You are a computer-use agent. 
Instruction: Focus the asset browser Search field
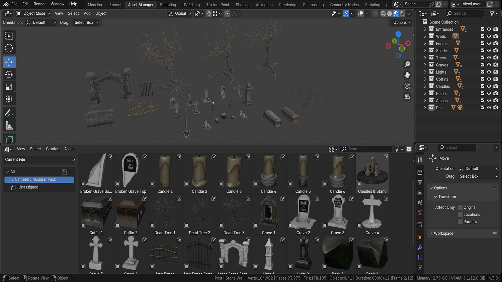(x=366, y=149)
